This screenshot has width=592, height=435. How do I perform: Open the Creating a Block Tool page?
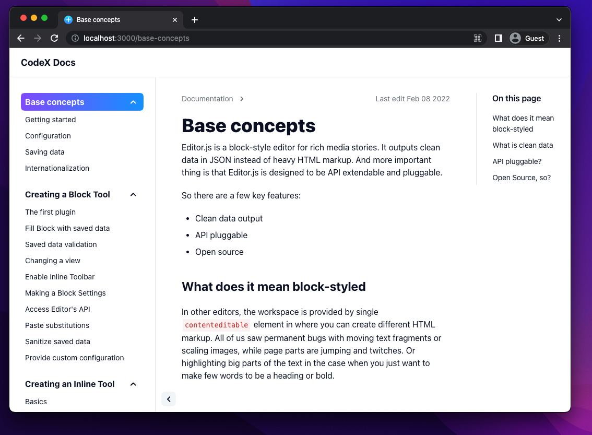pyautogui.click(x=67, y=194)
